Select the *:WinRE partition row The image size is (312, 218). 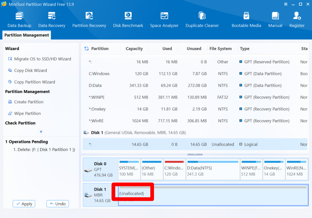pos(195,121)
